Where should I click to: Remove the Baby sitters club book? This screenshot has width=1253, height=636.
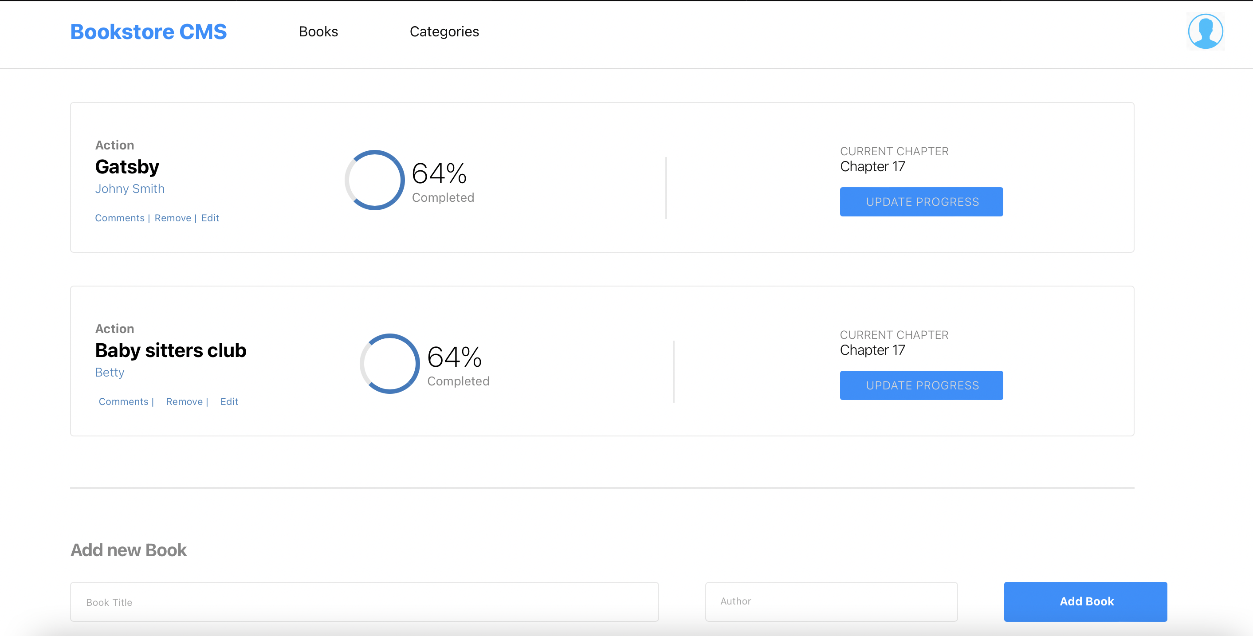(x=185, y=402)
